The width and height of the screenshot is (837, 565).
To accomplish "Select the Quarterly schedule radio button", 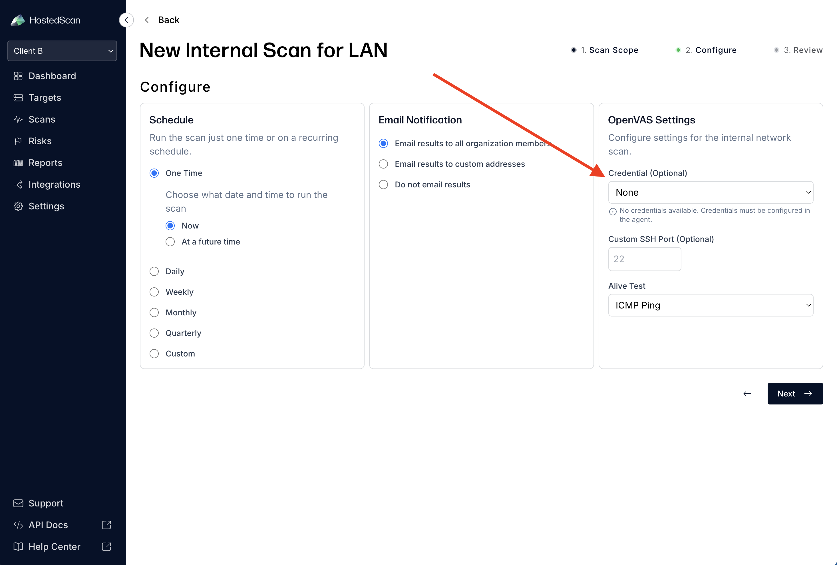I will tap(154, 333).
